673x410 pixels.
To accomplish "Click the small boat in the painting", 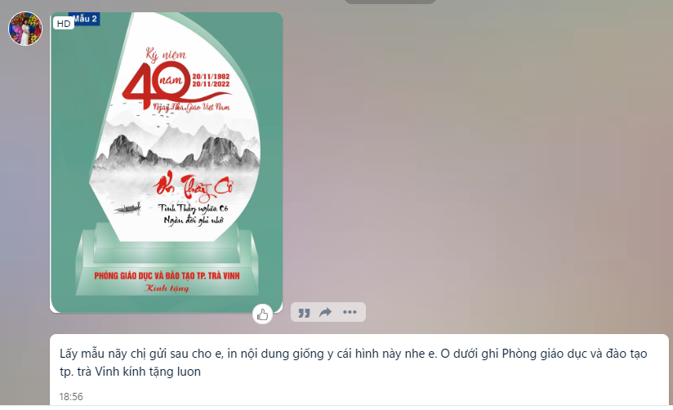I will [x=128, y=209].
